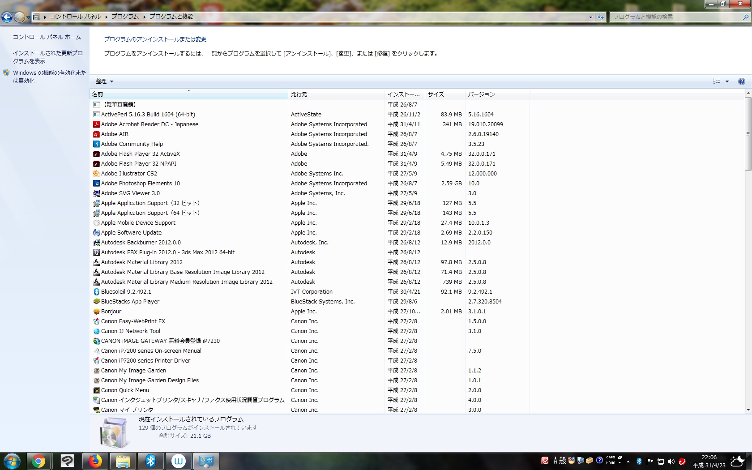Click the Adobe Acrobat Reader DC icon
Screen dimensions: 752x470
96,124
